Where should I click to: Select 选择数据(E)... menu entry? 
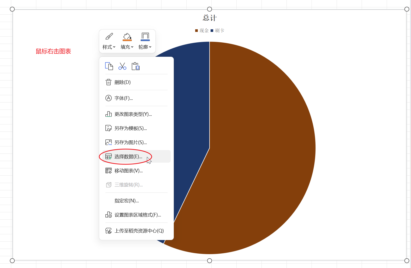[136, 157]
